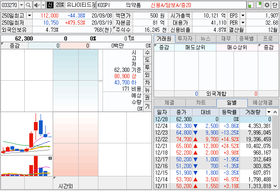This screenshot has width=280, height=191.
Task: Click the stock search magnifier icon
Action: 28,5
